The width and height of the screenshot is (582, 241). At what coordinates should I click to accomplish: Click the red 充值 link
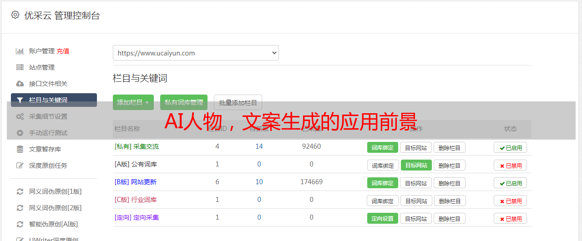coord(63,51)
